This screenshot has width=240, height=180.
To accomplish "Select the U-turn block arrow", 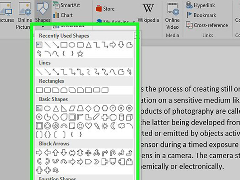I will 113,153.
